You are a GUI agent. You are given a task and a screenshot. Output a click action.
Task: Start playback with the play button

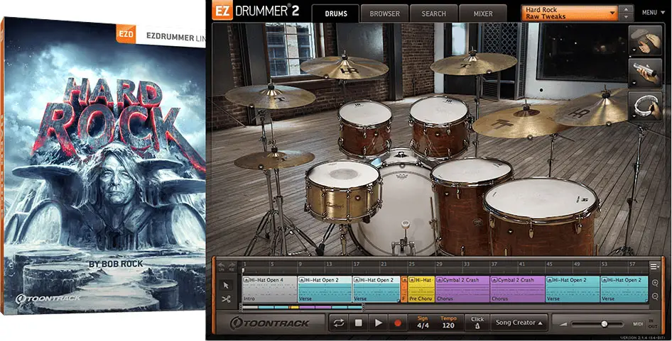tap(378, 323)
